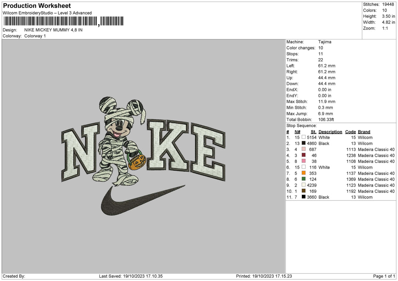Click design name 'NIKE MICKEY MUMMY 4,8 IN'
The image size is (398, 281).
tap(53, 30)
